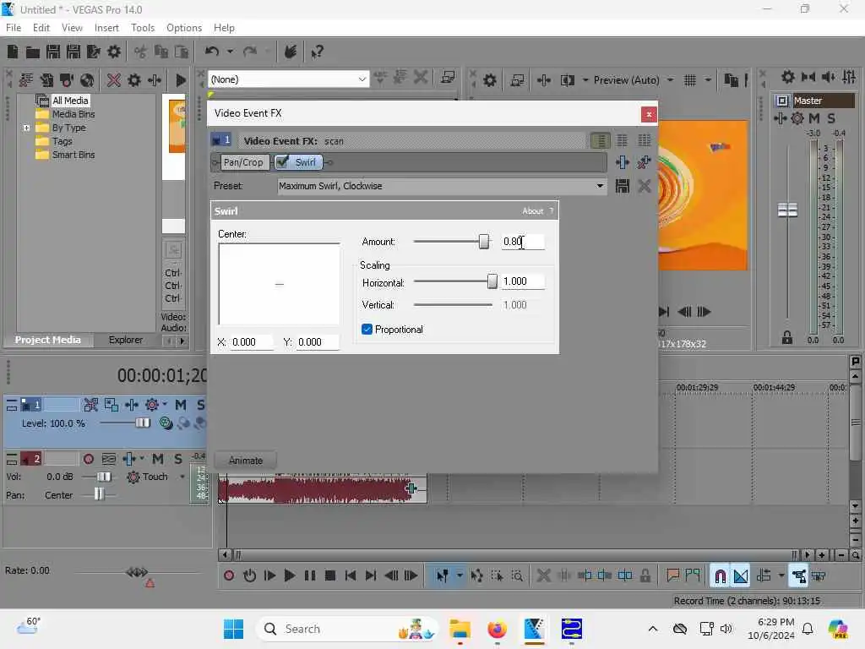The width and height of the screenshot is (865, 649).
Task: Open the Insert menu
Action: 106,28
